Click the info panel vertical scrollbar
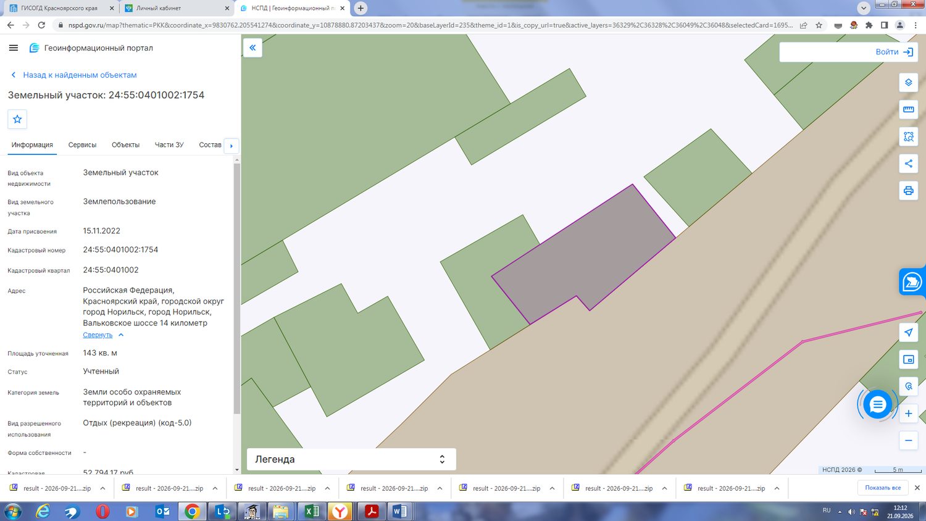 [x=236, y=289]
